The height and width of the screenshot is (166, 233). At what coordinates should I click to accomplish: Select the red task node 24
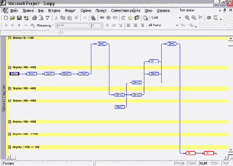click(x=190, y=153)
